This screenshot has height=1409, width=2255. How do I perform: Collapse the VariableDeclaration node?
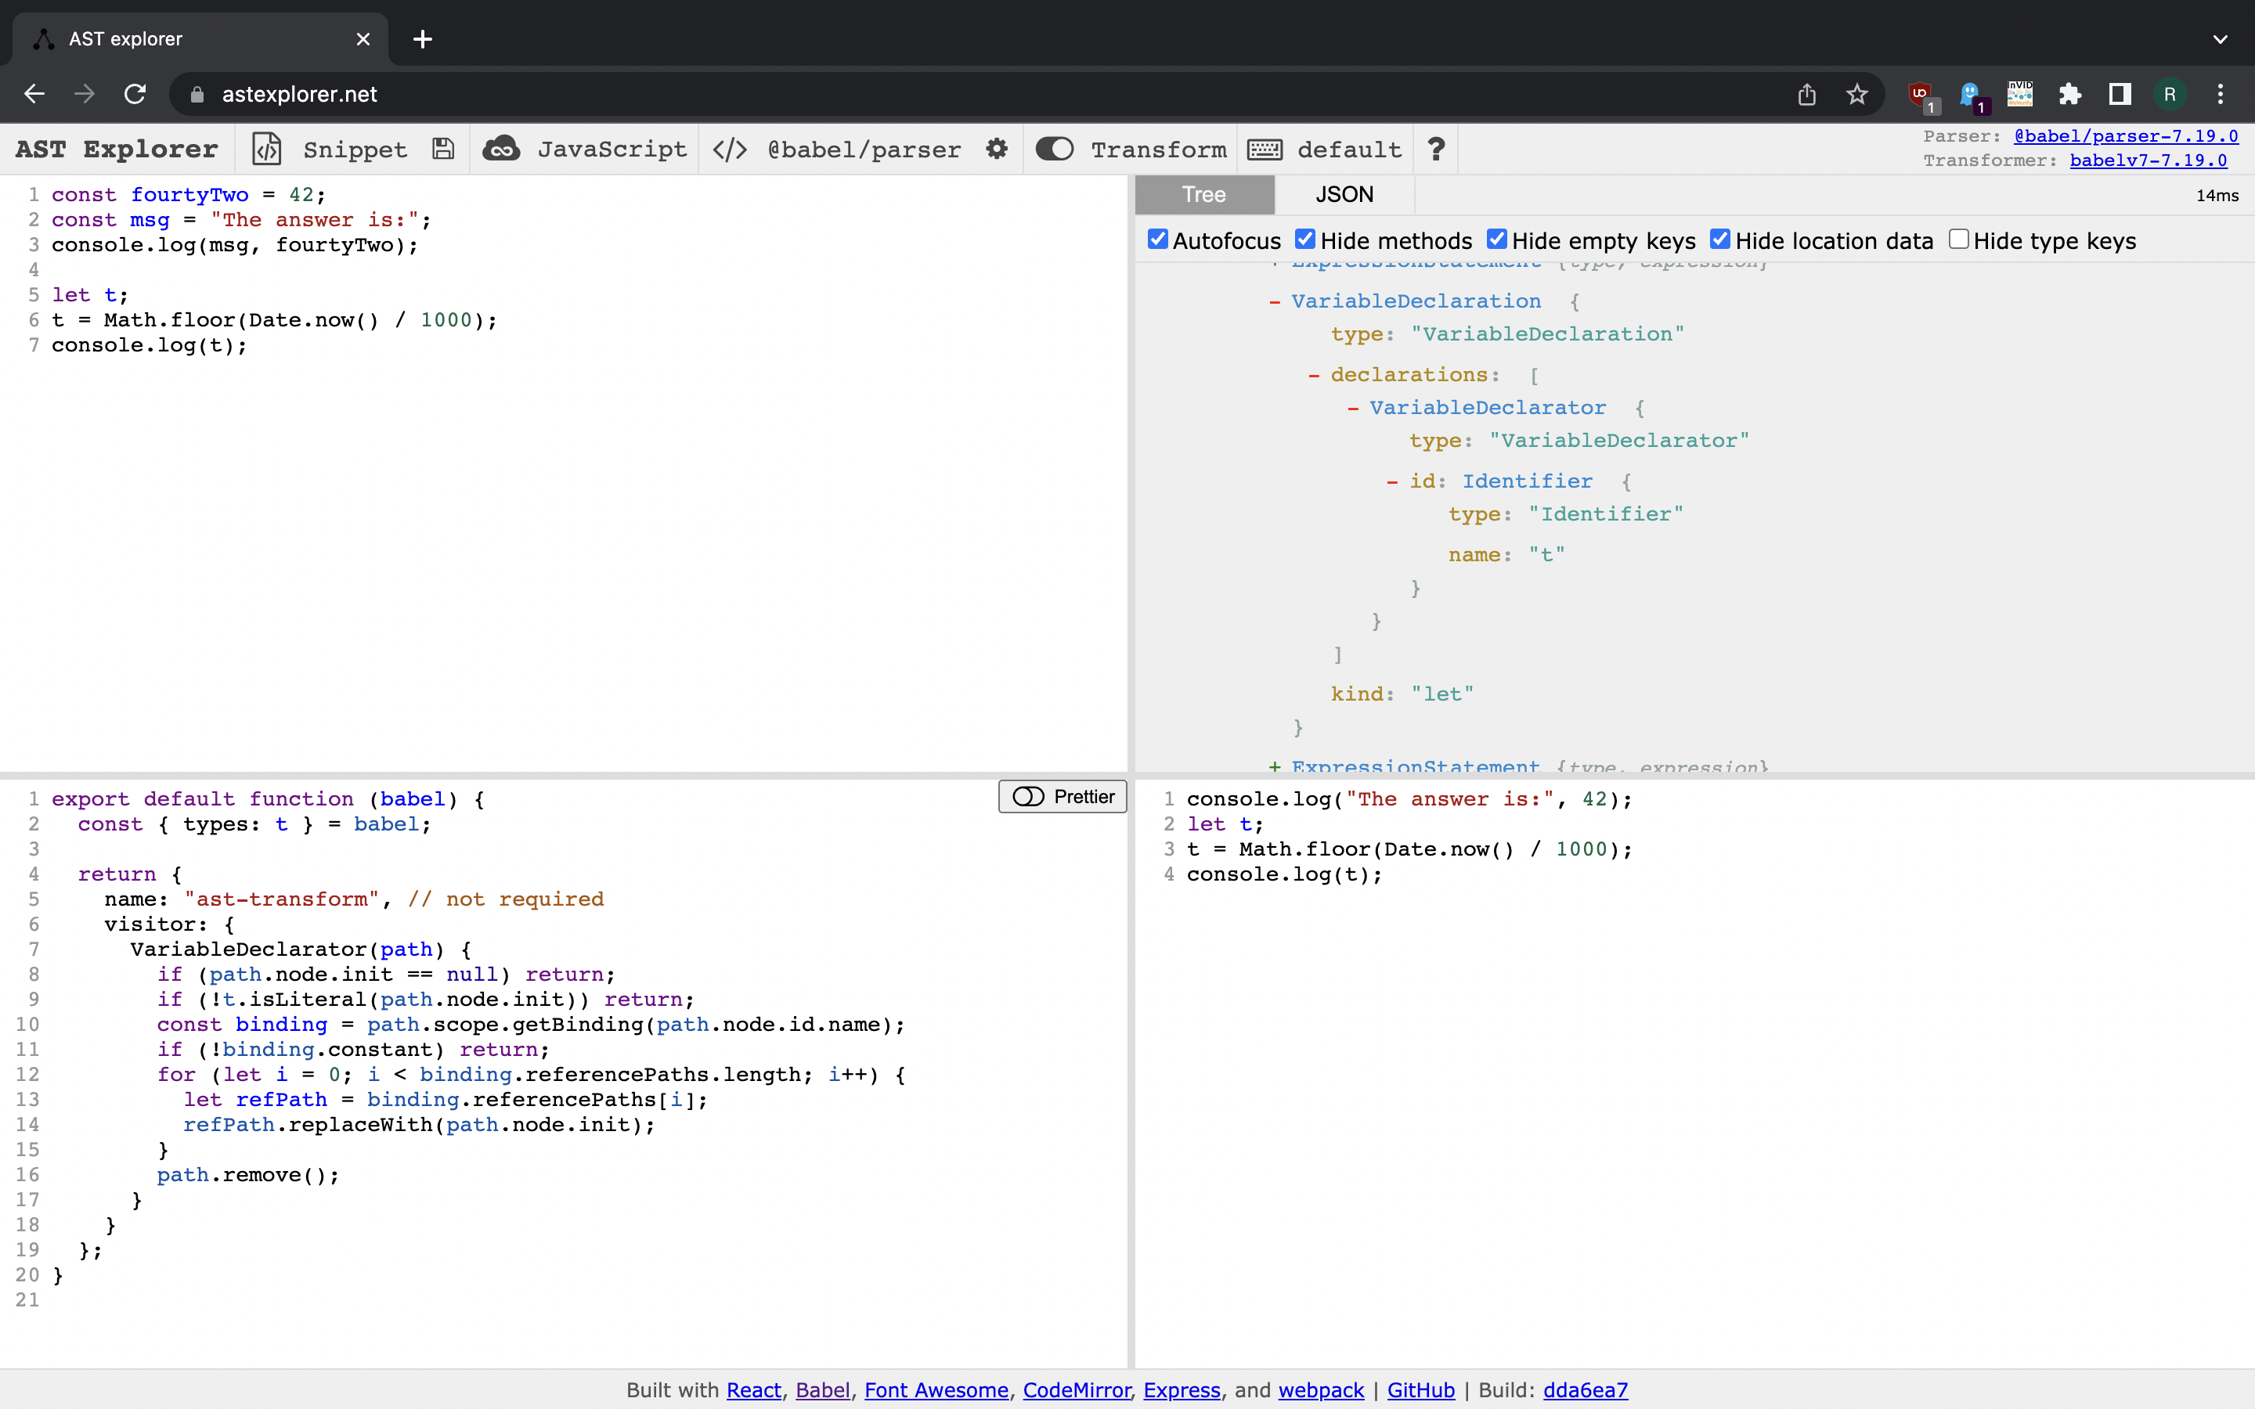coord(1275,302)
